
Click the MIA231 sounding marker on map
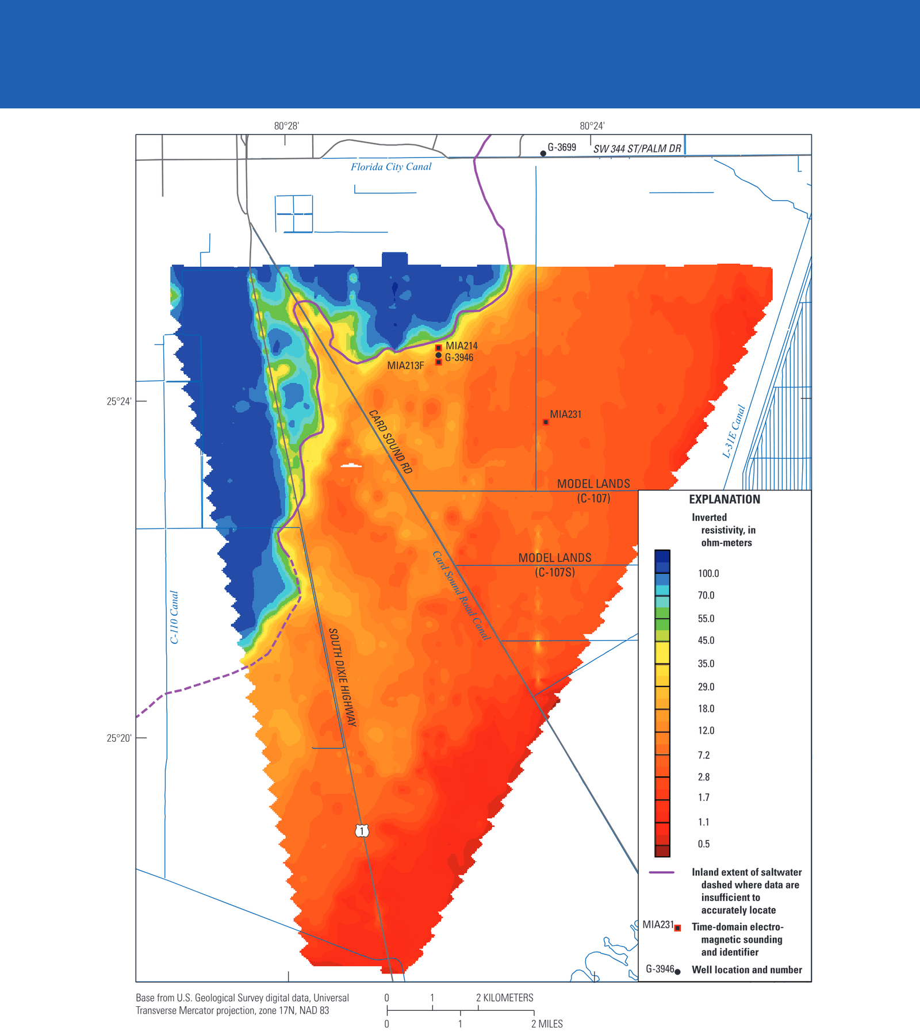[546, 422]
